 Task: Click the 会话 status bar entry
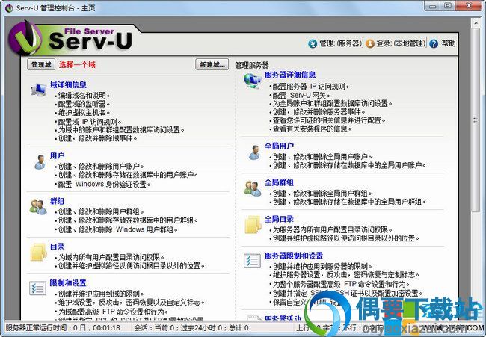tap(191, 328)
